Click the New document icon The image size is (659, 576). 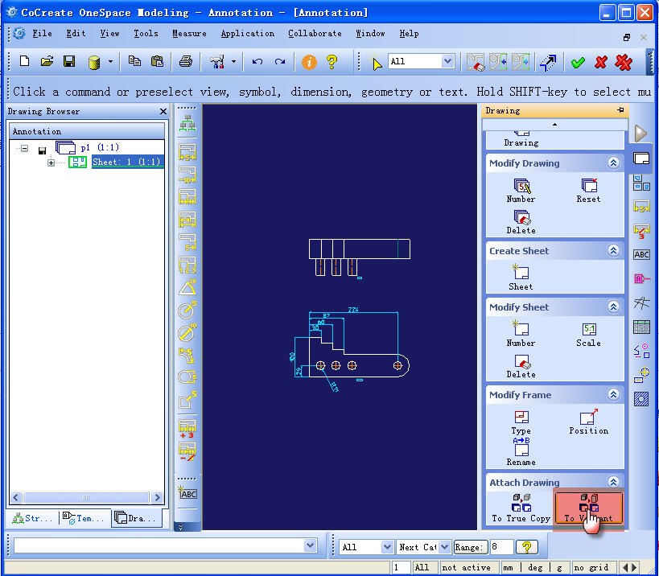24,61
